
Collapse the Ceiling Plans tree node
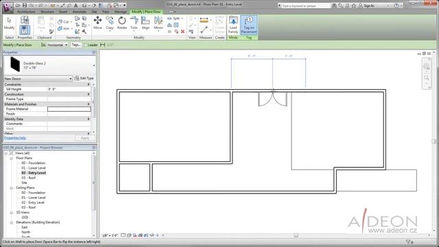12,188
